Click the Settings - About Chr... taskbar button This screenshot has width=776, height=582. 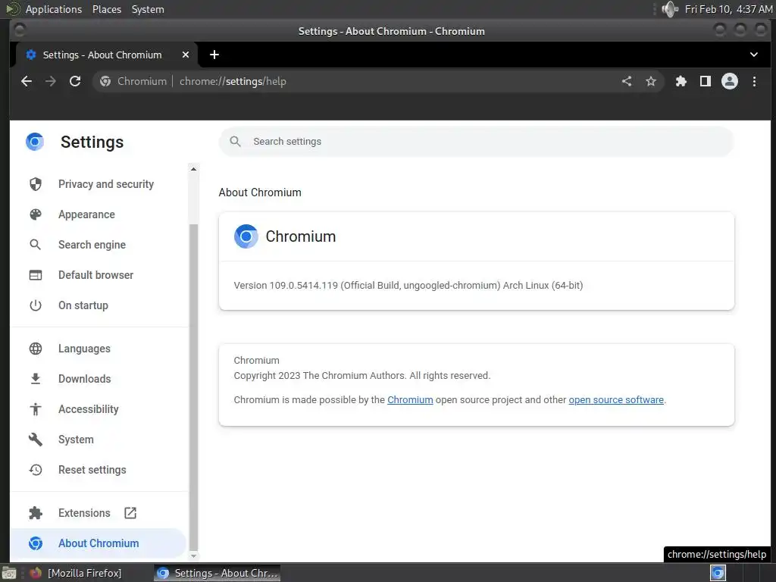coord(217,573)
